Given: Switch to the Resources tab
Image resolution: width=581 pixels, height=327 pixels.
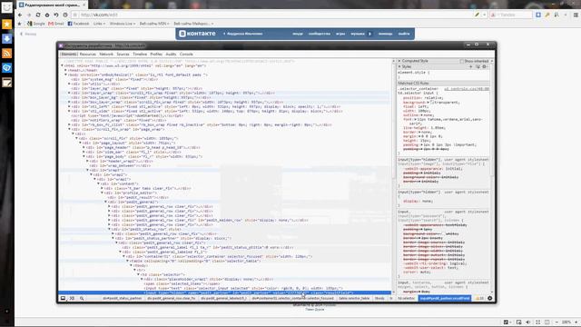Looking at the screenshot, I should pyautogui.click(x=88, y=54).
